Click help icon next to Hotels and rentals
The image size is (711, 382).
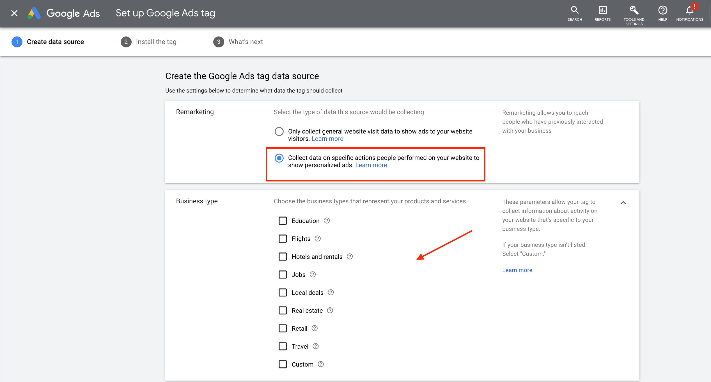point(350,257)
